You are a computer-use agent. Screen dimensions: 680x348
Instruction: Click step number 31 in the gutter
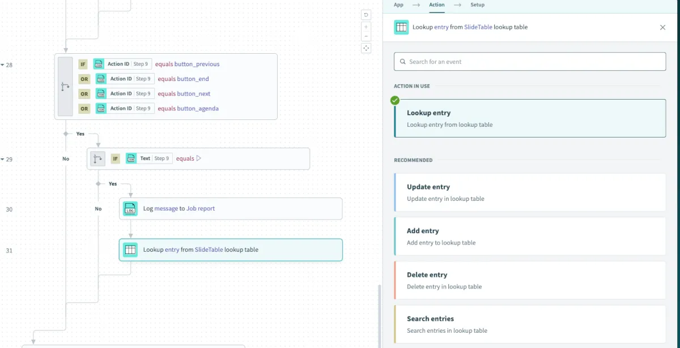9,250
